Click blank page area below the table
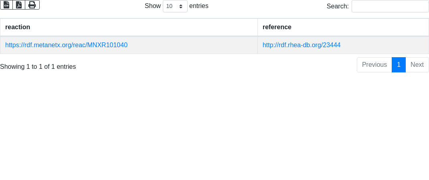This screenshot has width=429, height=180. 214,128
